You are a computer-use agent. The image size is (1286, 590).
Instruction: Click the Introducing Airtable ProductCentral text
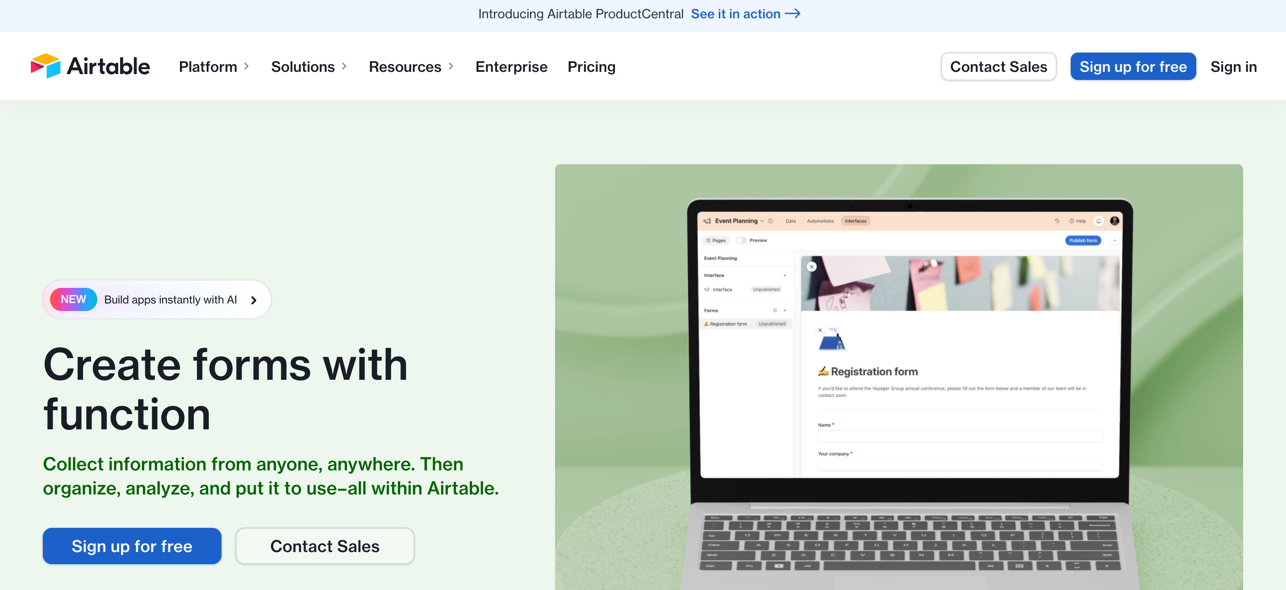tap(580, 14)
